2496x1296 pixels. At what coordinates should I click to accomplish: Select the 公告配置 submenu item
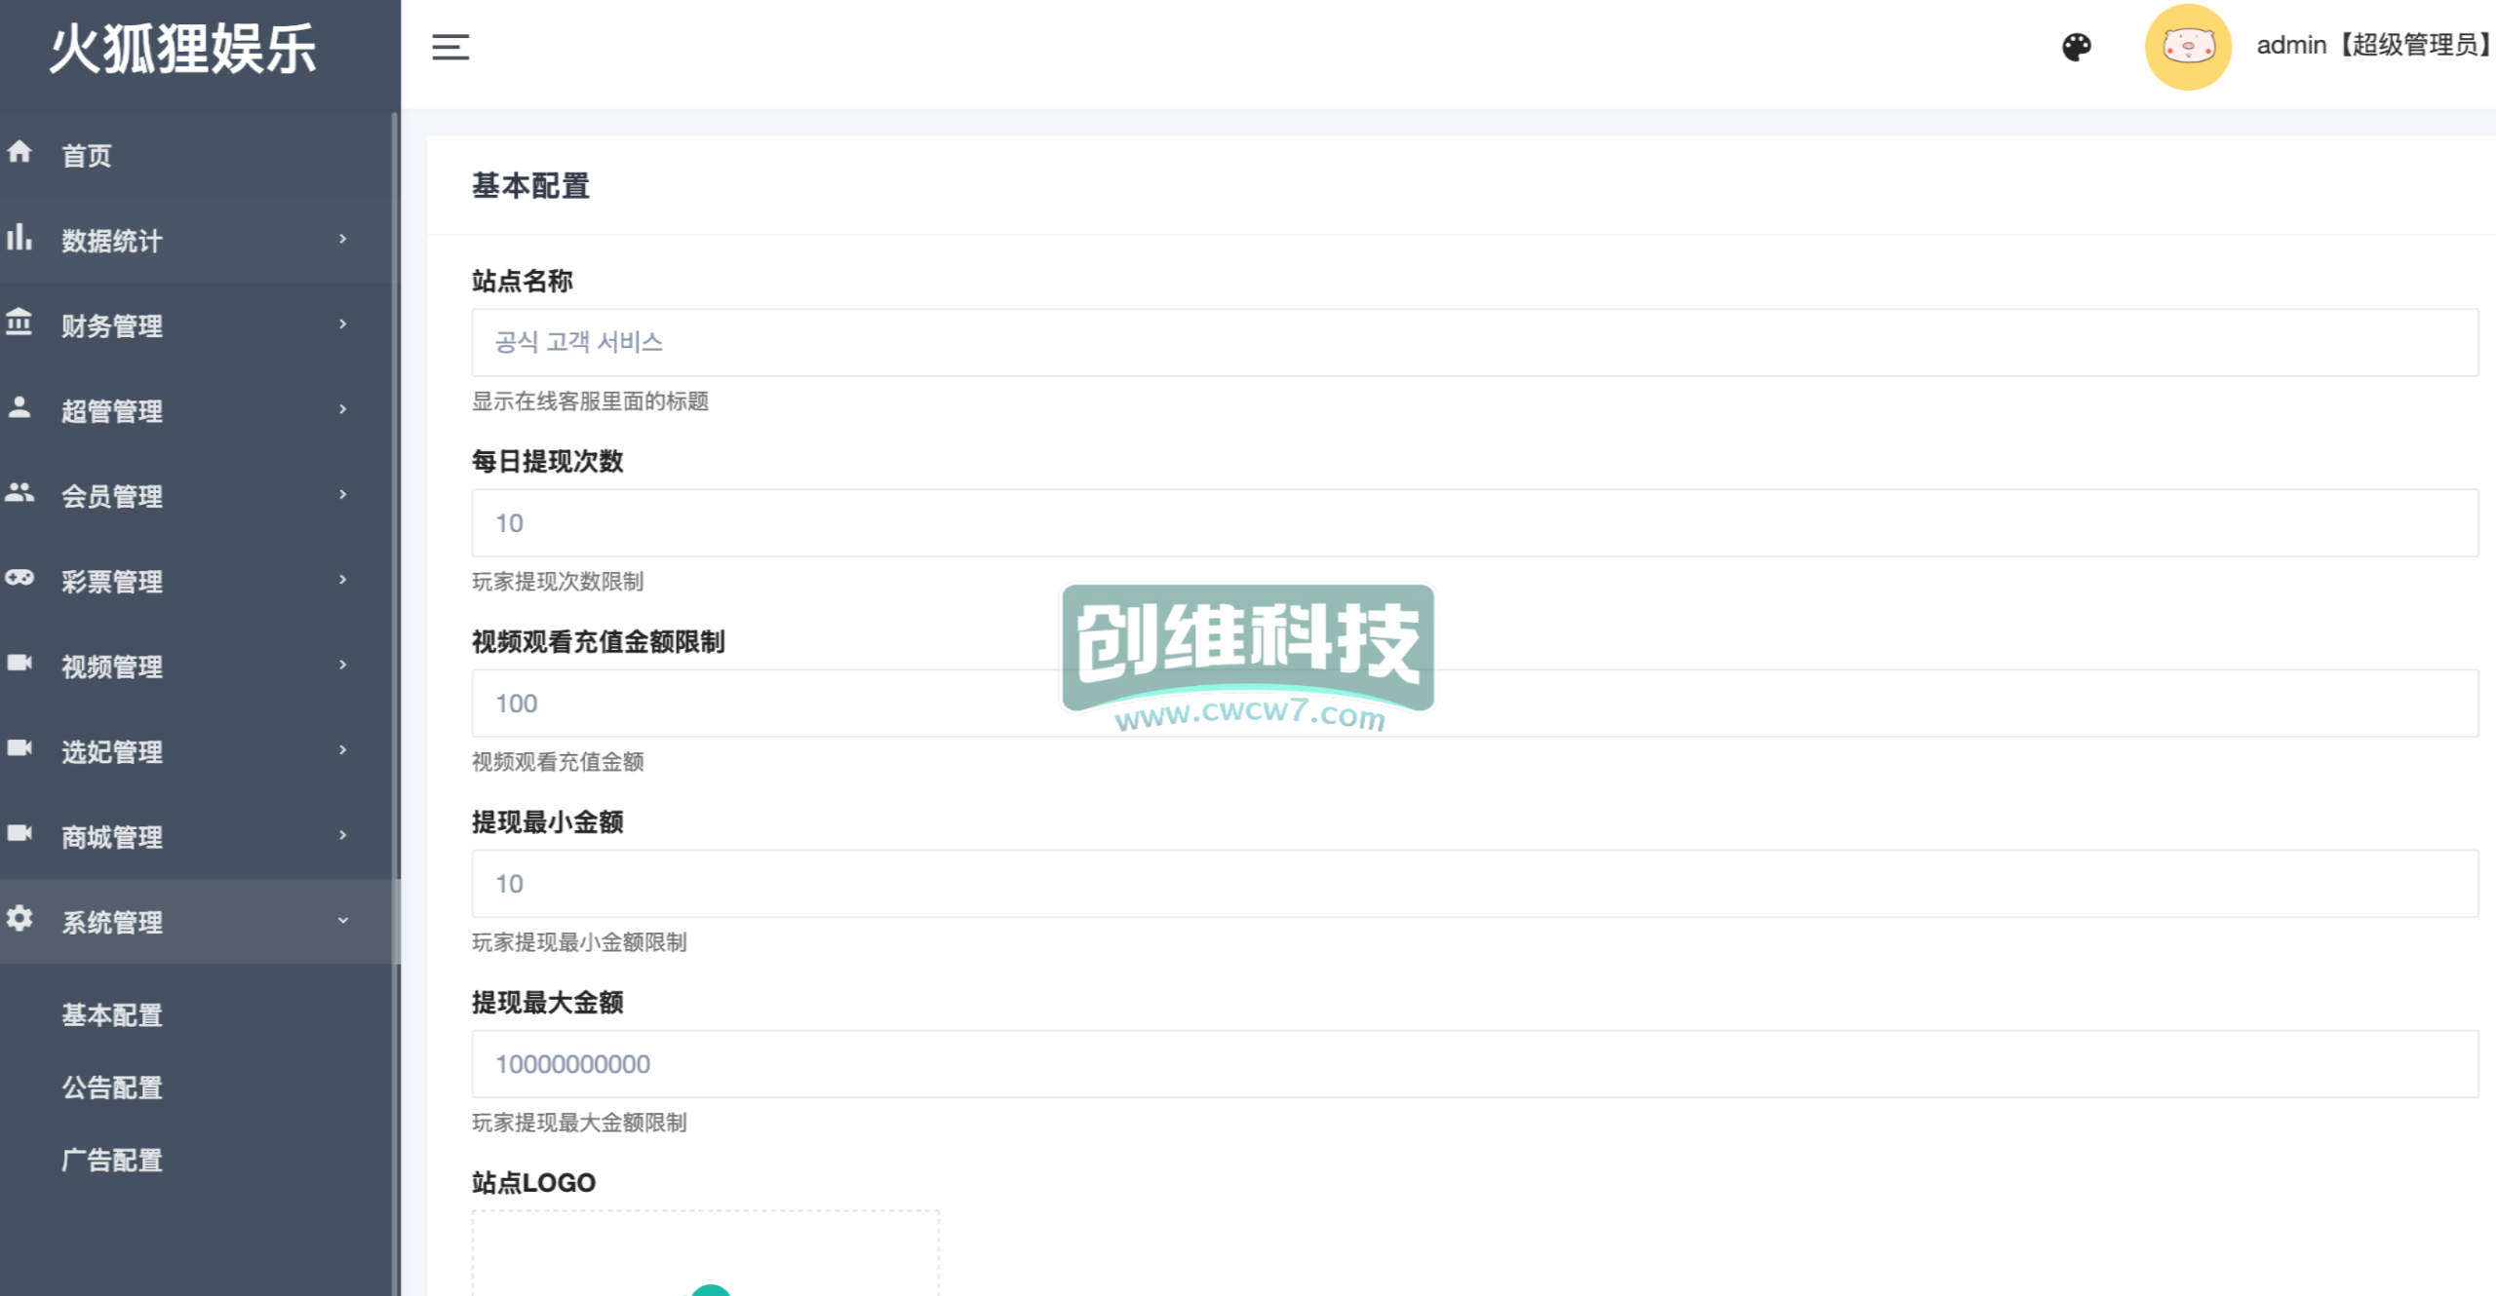[112, 1087]
